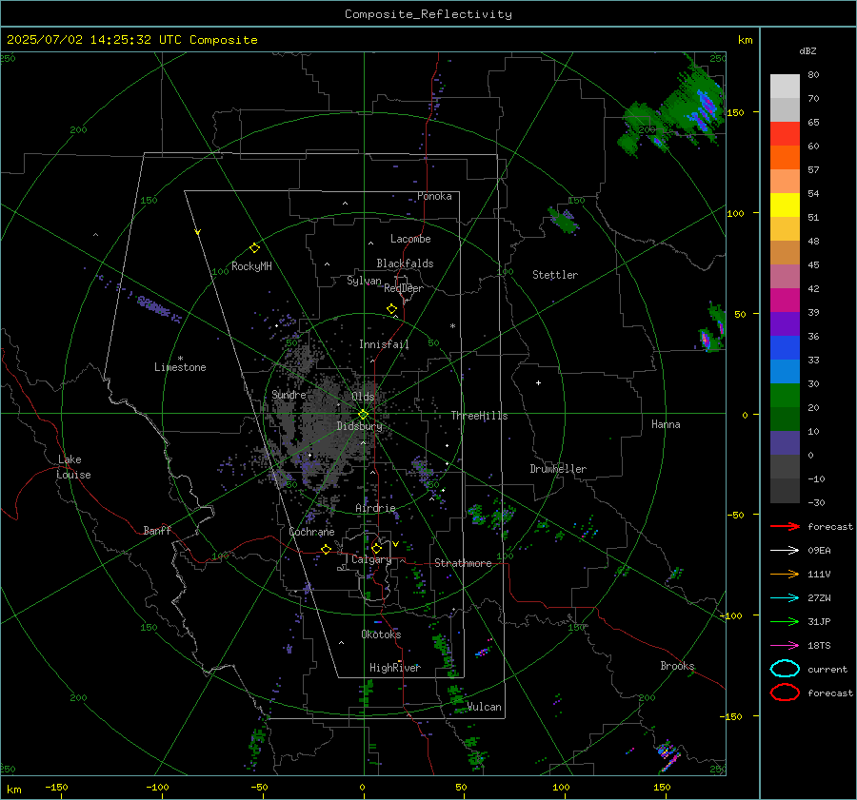Click the white 09EA arrow icon

pos(785,551)
